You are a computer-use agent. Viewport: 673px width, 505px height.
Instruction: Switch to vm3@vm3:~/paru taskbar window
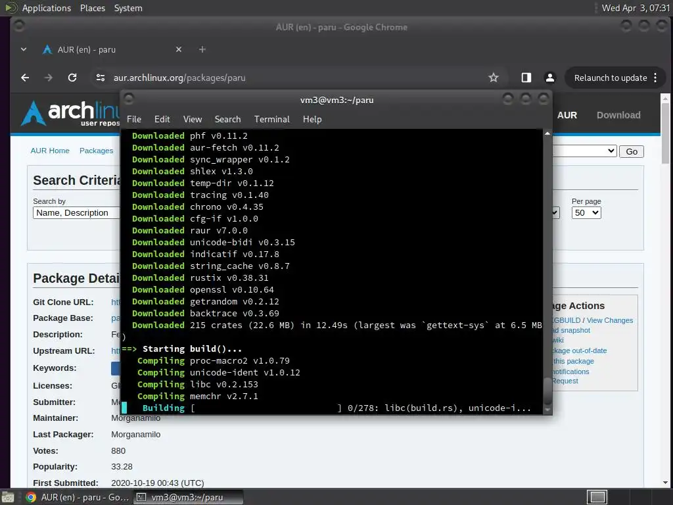click(188, 497)
